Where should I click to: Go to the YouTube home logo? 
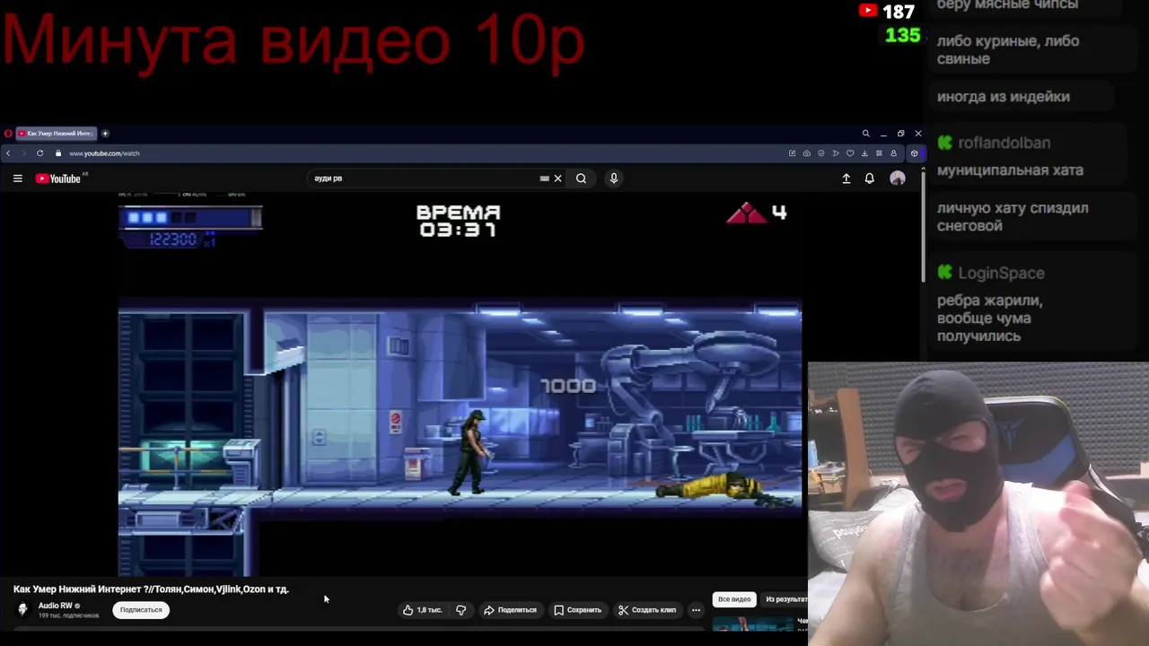(58, 179)
